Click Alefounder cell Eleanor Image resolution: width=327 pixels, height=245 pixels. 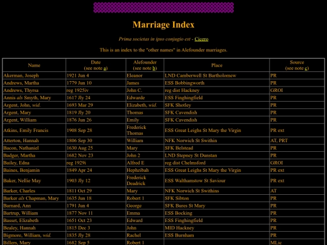click(x=134, y=76)
